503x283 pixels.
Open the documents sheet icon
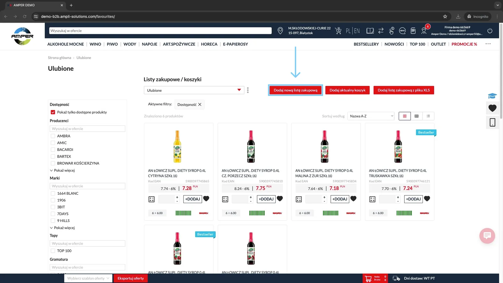tap(413, 31)
